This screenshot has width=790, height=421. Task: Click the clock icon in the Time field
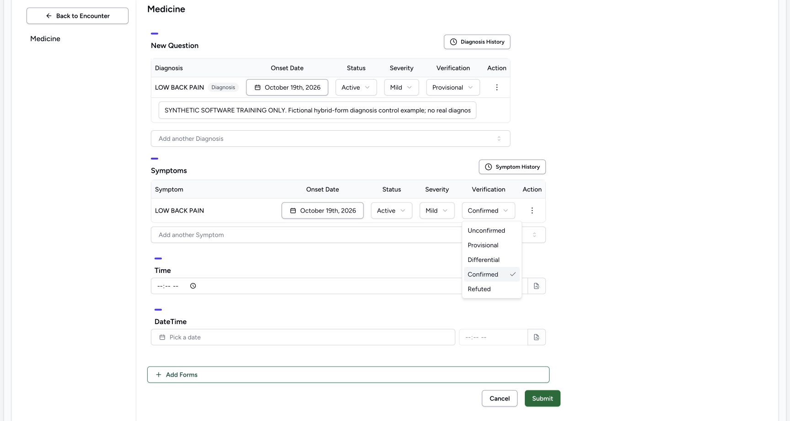click(x=193, y=286)
